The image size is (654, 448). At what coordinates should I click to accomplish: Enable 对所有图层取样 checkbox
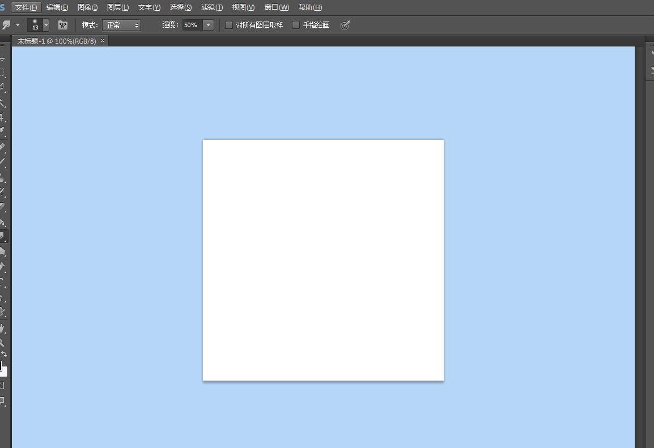[x=229, y=25]
